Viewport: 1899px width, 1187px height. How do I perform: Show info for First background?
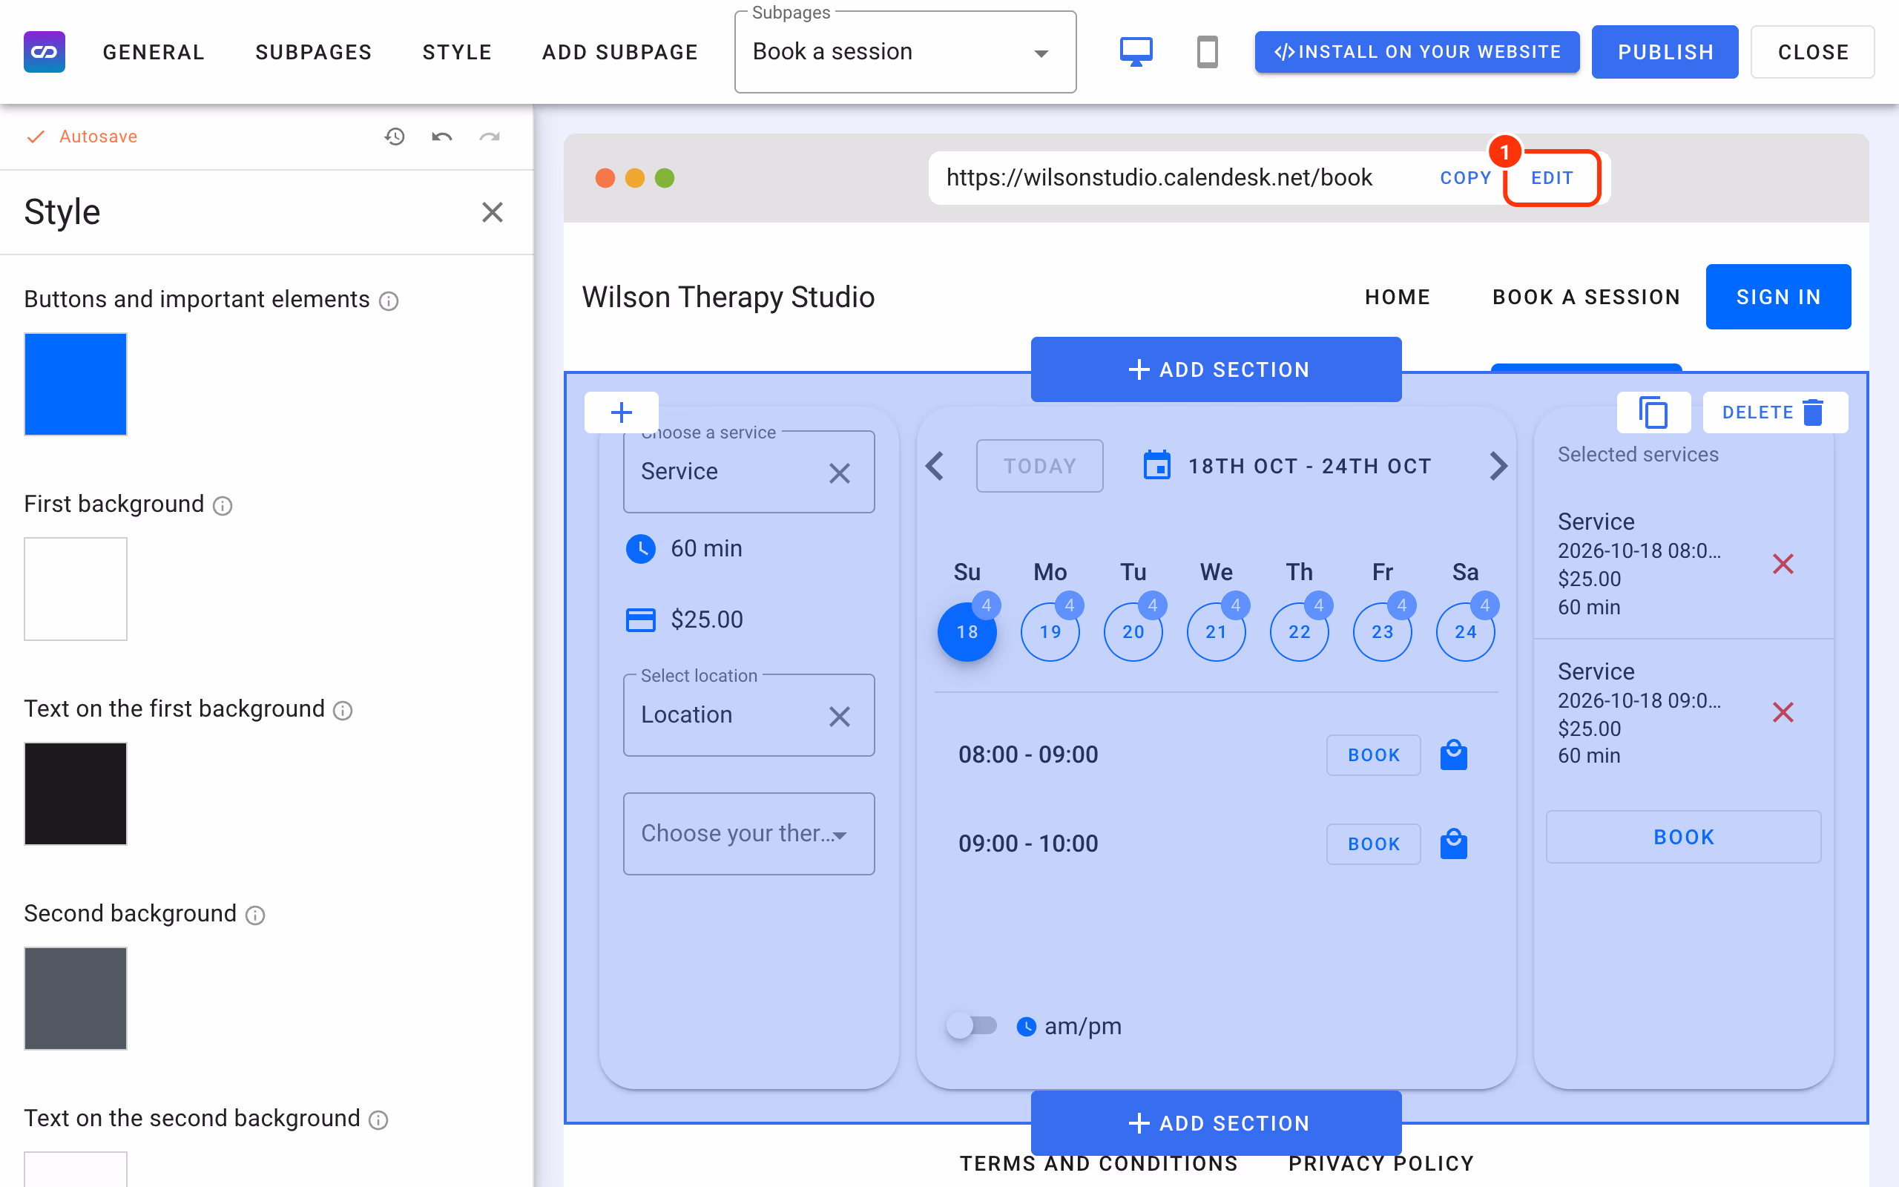[223, 505]
